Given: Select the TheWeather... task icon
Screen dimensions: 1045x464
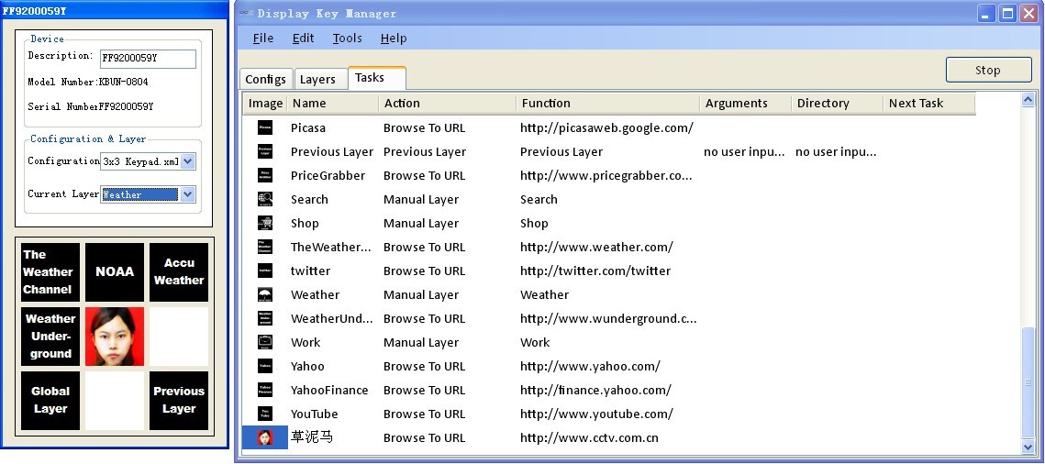Looking at the screenshot, I should tap(265, 247).
